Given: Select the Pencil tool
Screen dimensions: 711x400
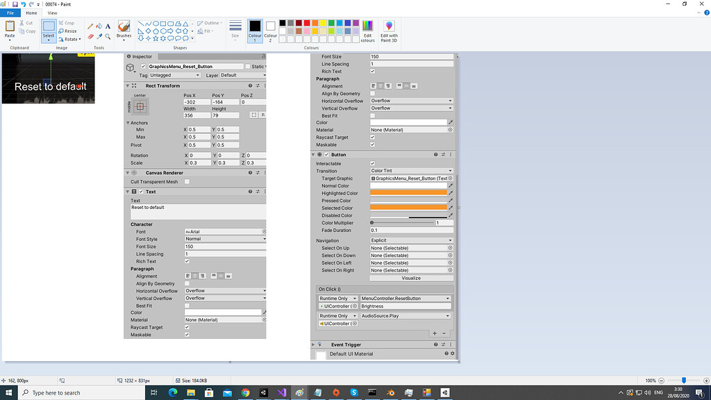Looking at the screenshot, I should point(90,26).
